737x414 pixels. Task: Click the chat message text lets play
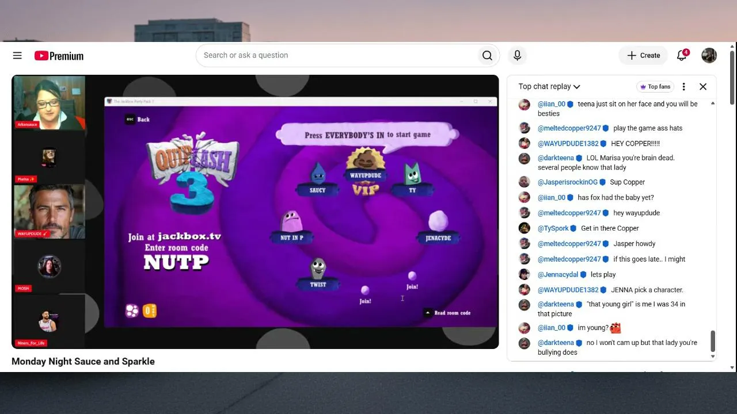coord(603,275)
